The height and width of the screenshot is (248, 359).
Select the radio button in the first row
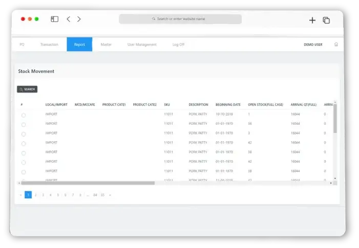(24, 115)
